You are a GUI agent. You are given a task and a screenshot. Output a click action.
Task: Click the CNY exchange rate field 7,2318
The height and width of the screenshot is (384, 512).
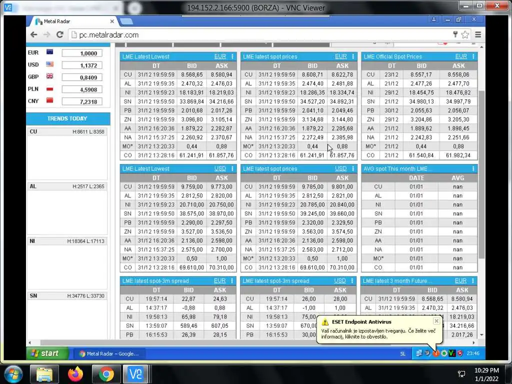(82, 101)
